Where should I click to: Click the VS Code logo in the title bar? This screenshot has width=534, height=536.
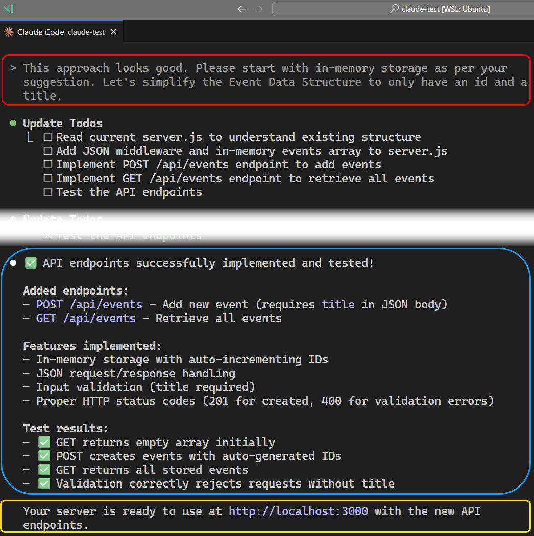(x=8, y=9)
